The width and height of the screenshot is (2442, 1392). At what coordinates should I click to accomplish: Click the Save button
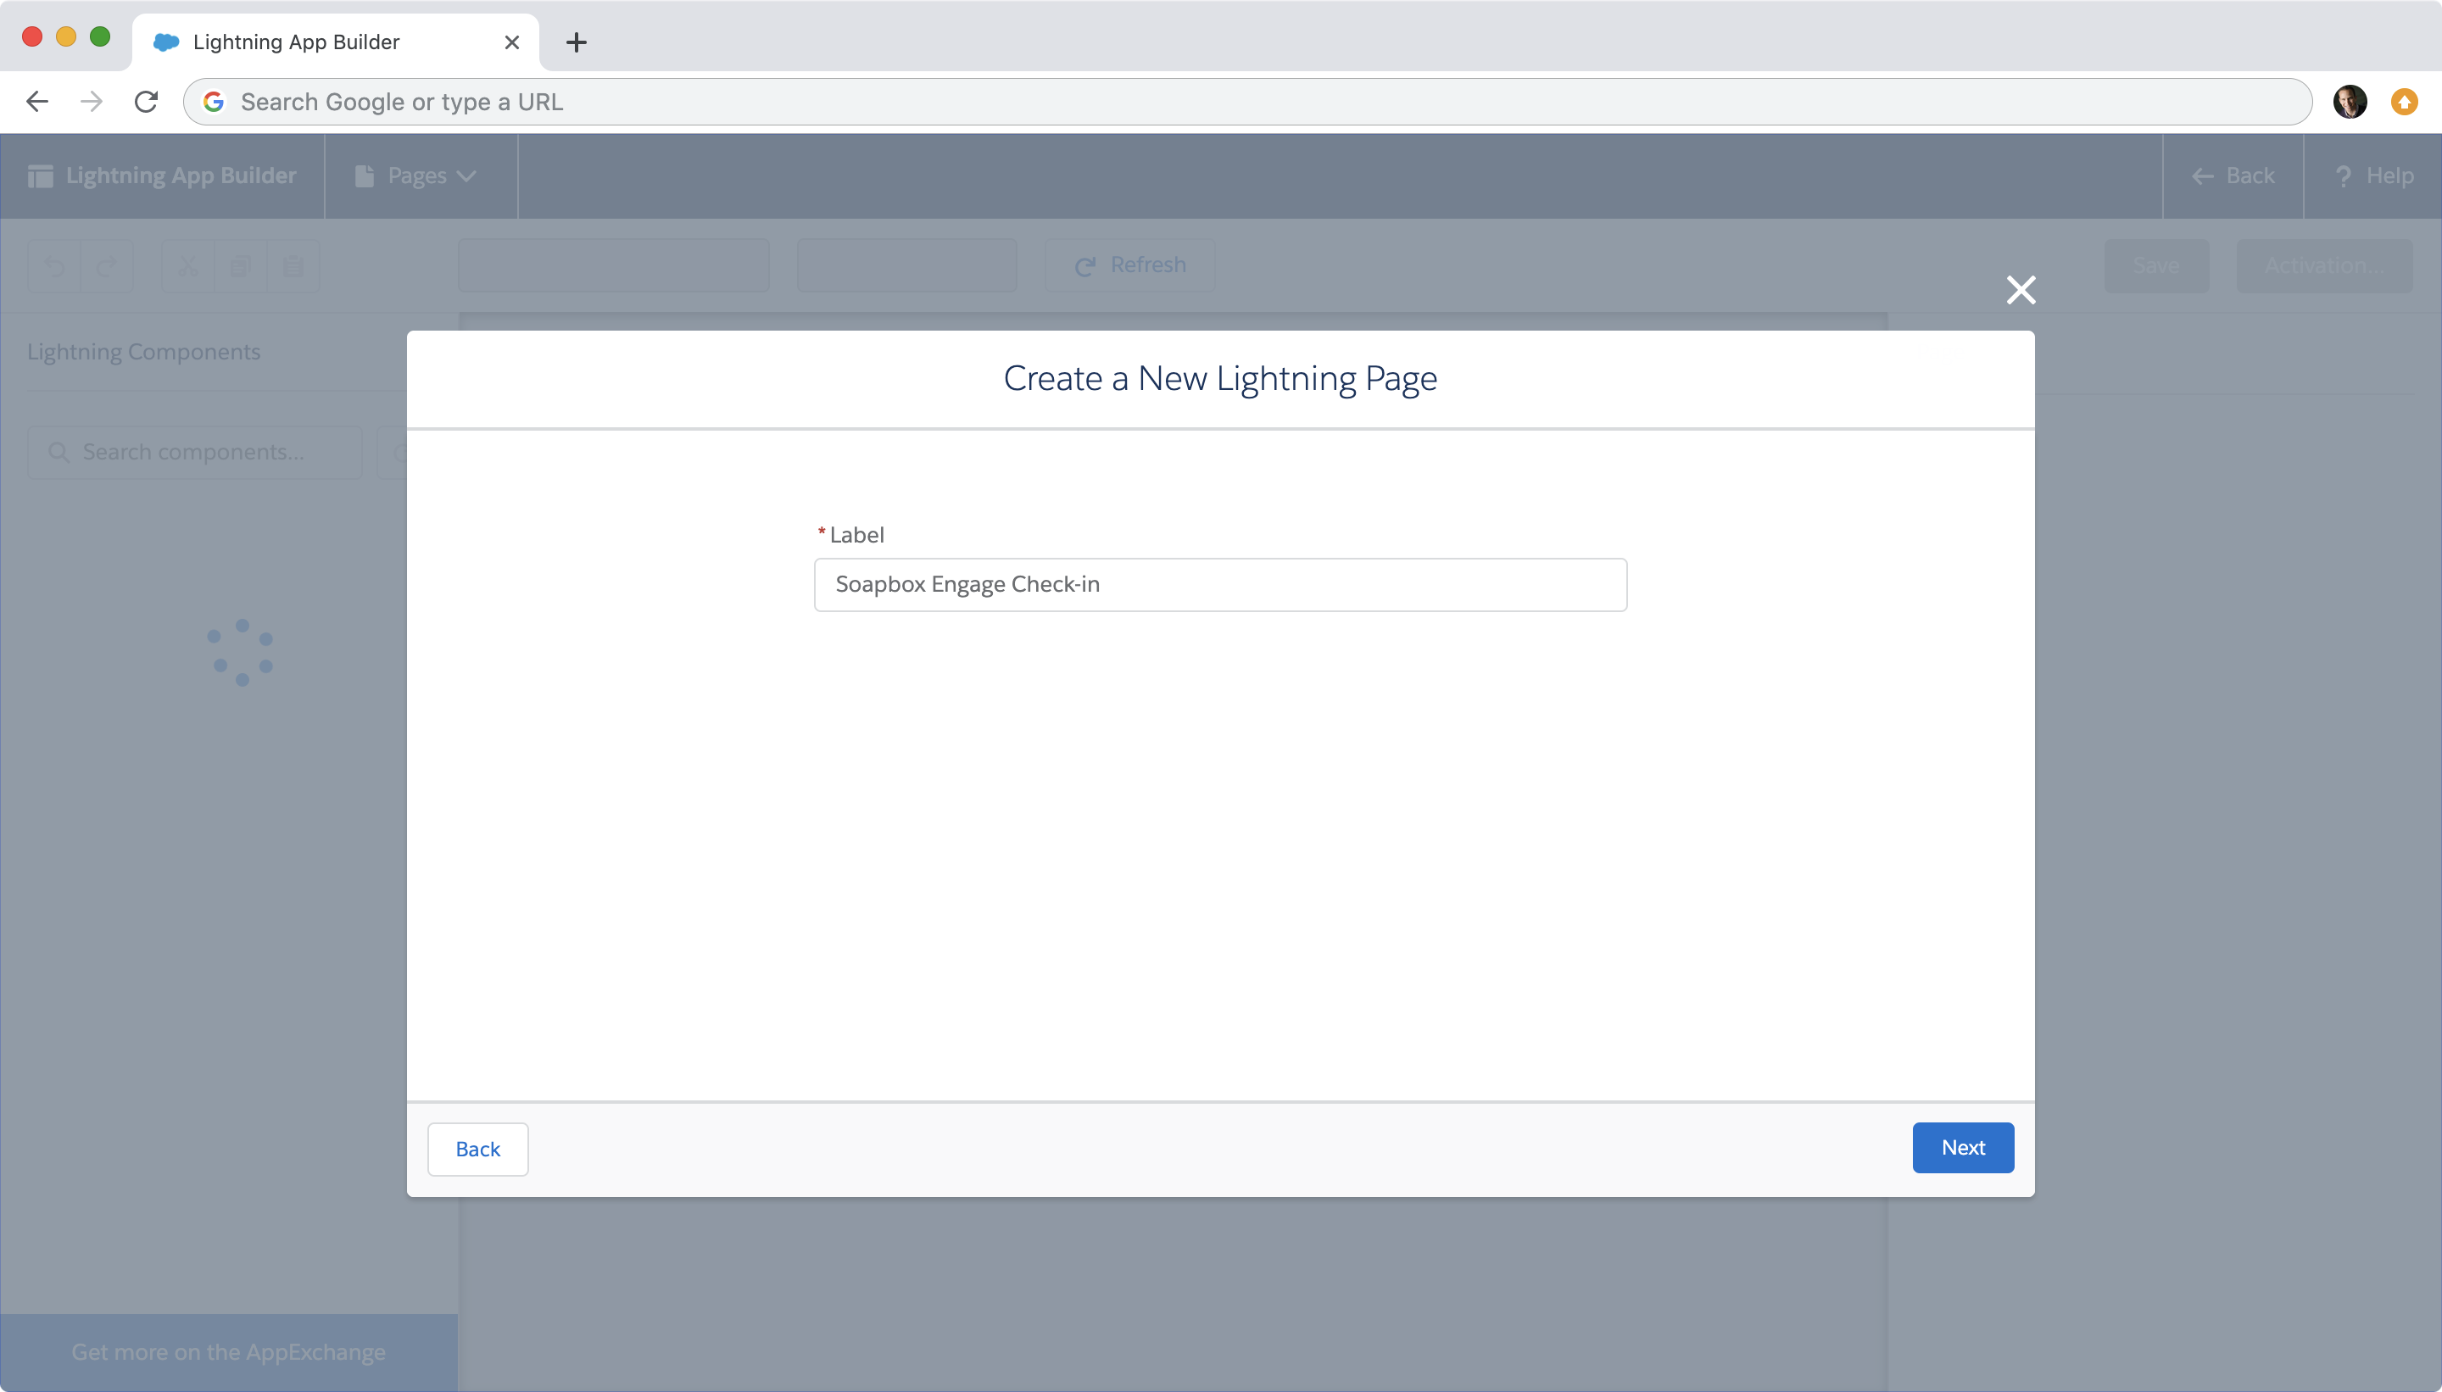[2156, 266]
